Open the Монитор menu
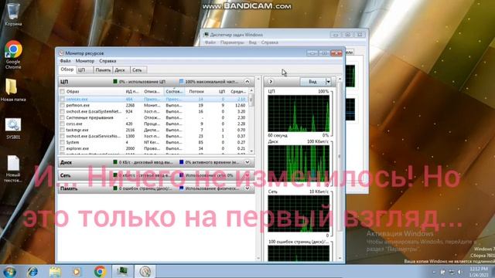495x278 pixels. 85,61
